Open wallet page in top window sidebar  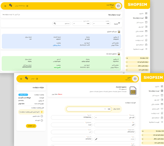pos(143,27)
